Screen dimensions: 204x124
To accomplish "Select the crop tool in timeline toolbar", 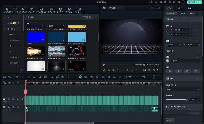I will (40, 77).
